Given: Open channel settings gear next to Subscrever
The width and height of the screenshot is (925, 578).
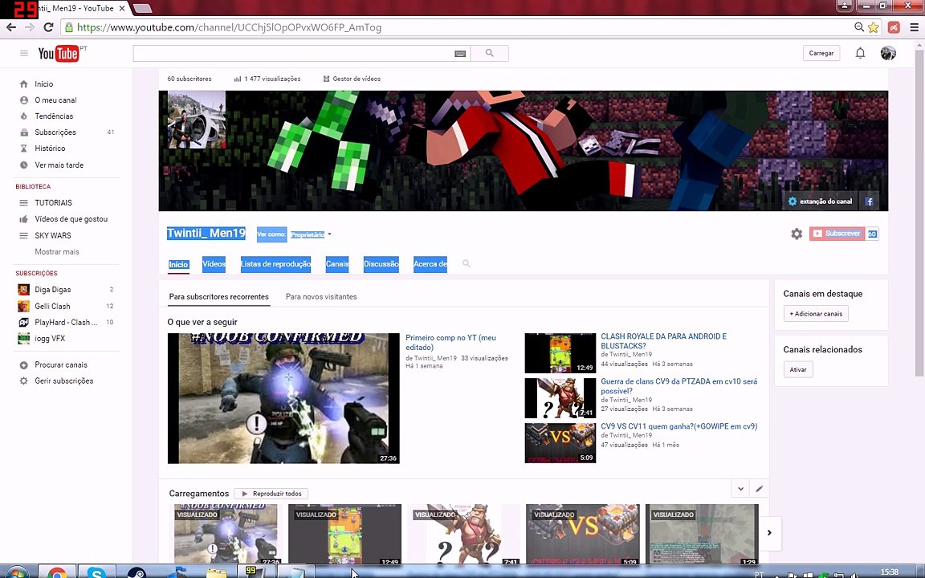Looking at the screenshot, I should (x=797, y=234).
